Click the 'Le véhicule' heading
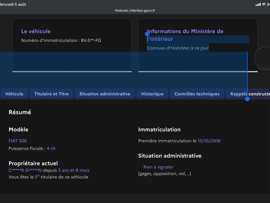 coord(36,31)
